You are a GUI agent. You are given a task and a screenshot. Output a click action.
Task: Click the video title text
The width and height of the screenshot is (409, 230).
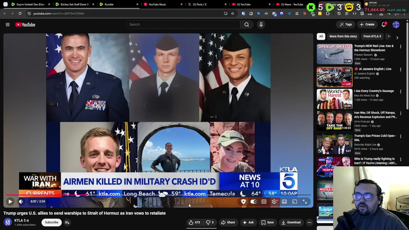tap(85, 213)
